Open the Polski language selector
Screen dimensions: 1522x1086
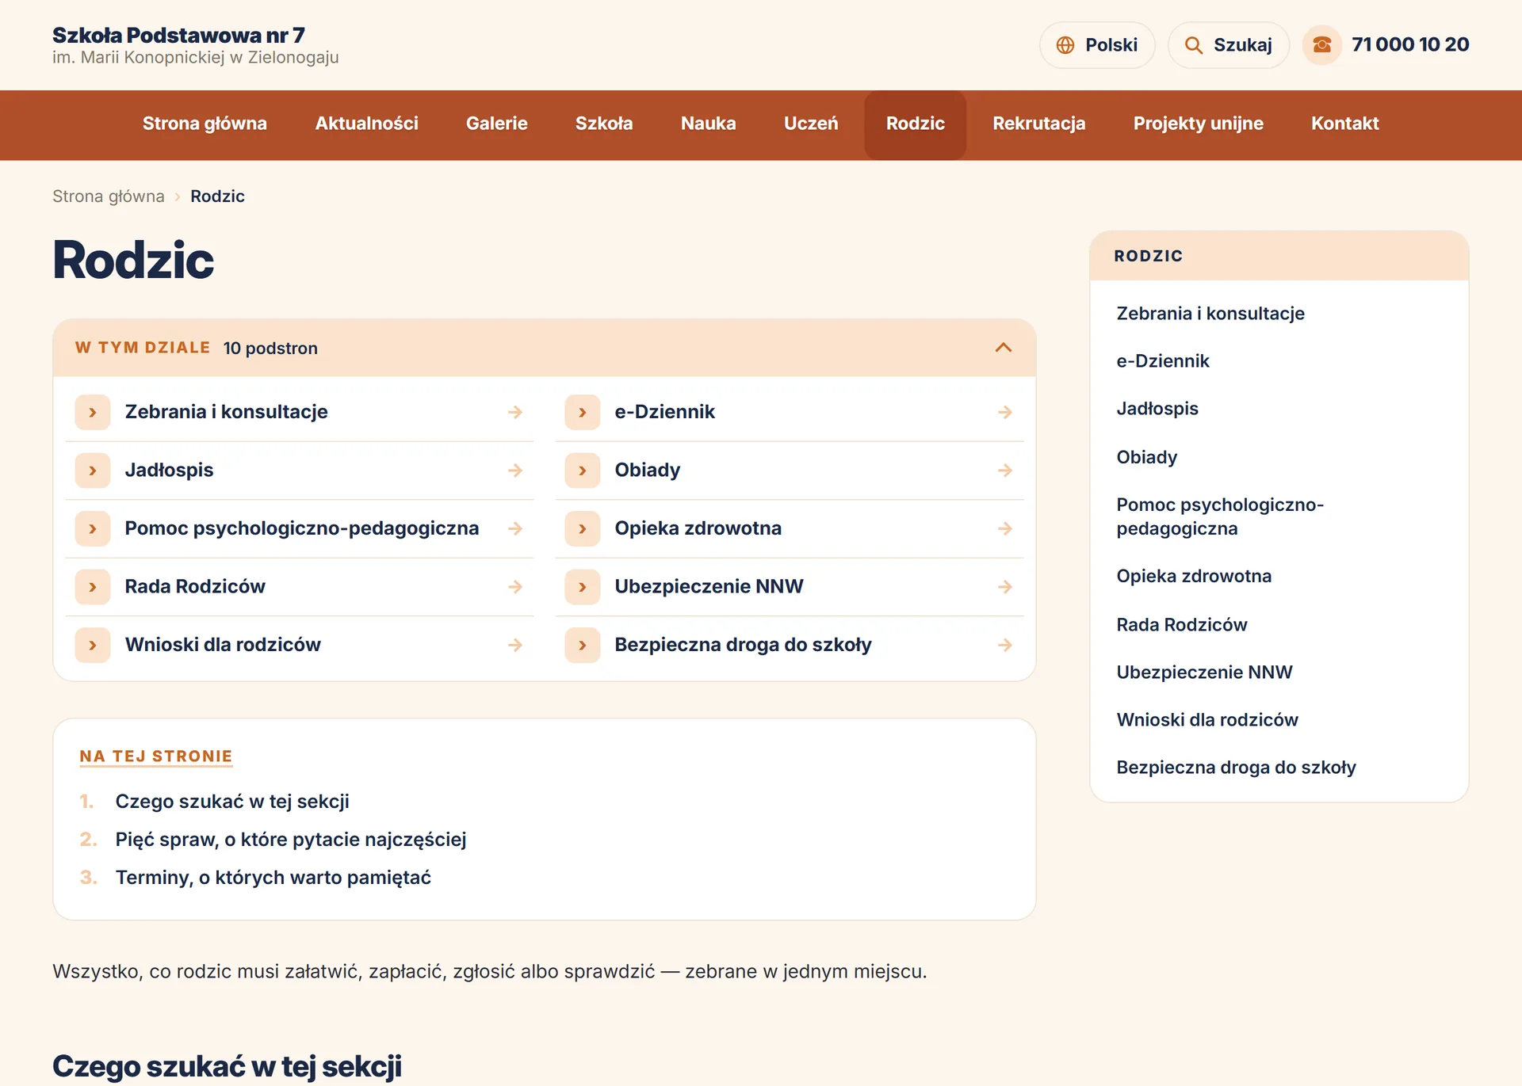1097,45
